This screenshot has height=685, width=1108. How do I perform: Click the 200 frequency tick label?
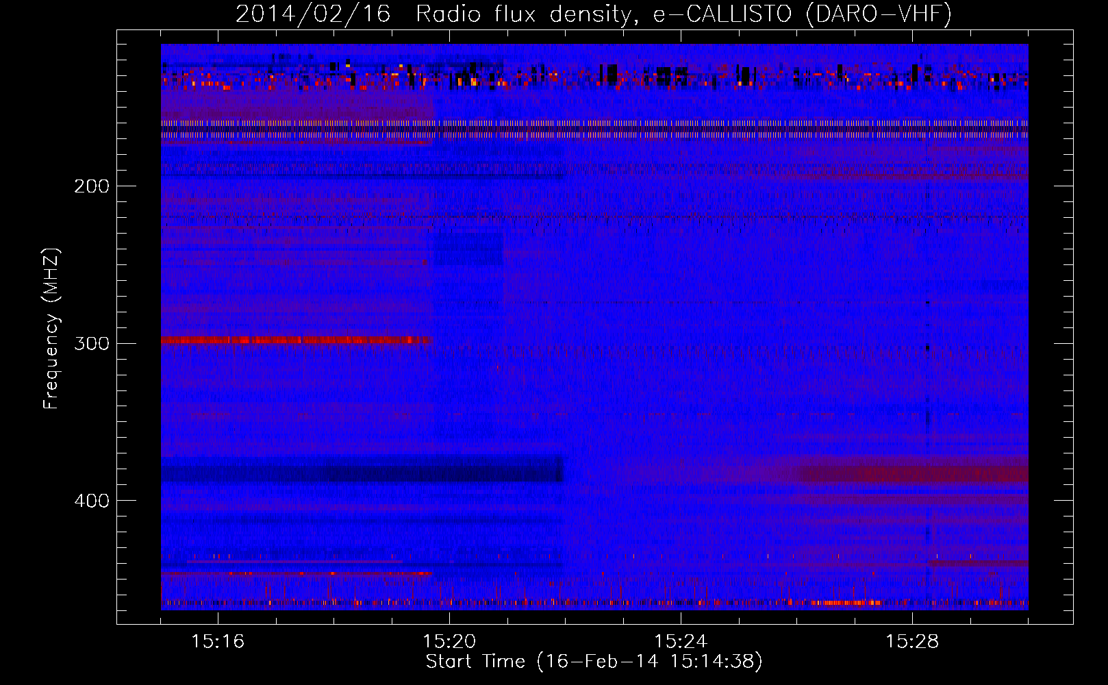92,186
